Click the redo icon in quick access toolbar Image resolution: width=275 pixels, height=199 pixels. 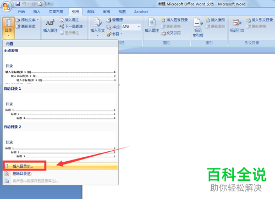coord(34,4)
